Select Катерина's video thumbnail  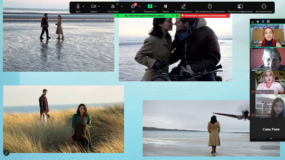click(x=268, y=36)
